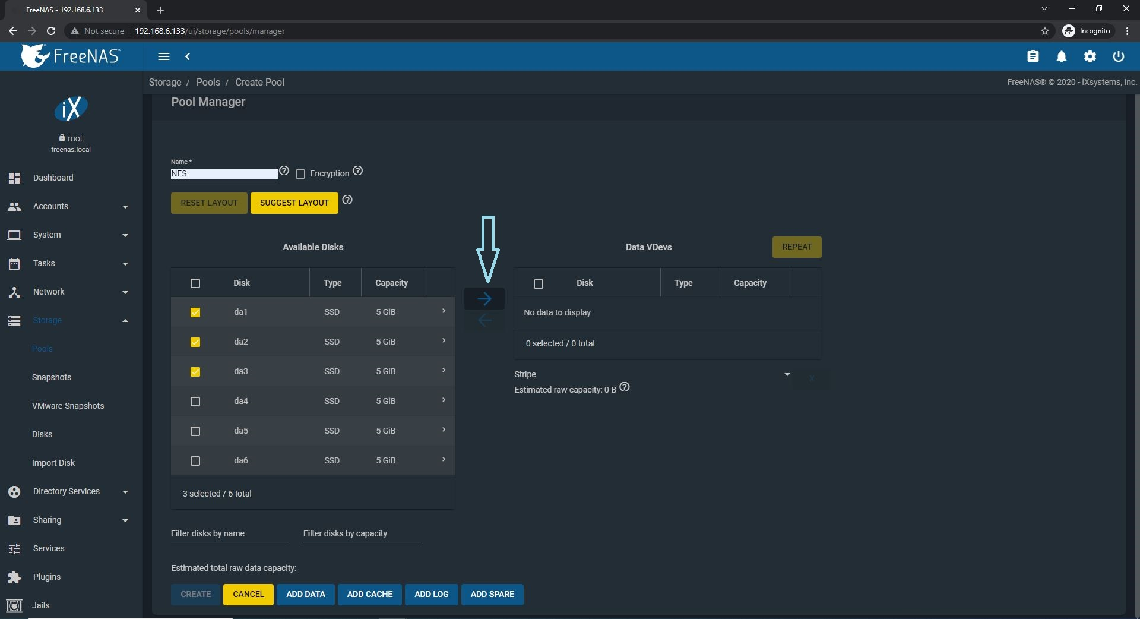Open the Stripe vdev type dropdown

coord(653,374)
